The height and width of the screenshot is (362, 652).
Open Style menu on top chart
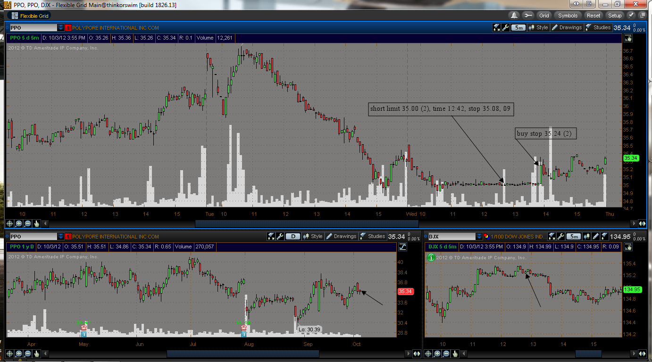[538, 27]
